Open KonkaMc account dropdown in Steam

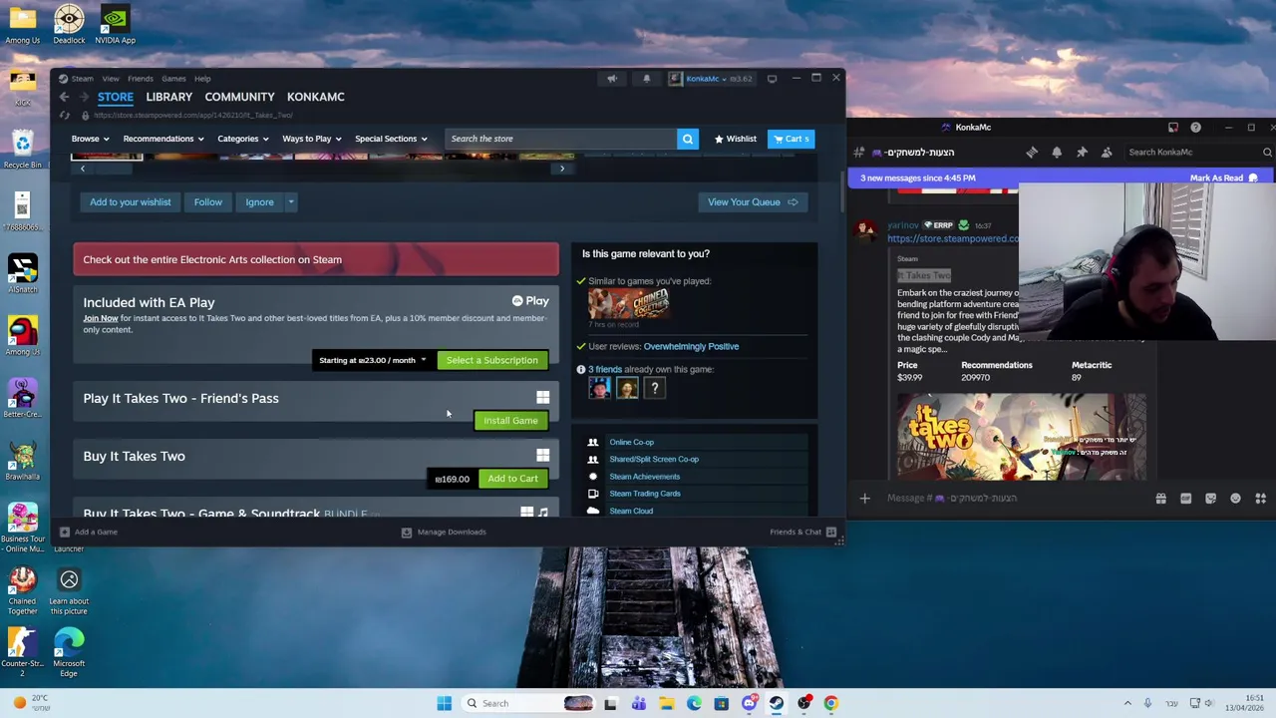[x=711, y=78]
